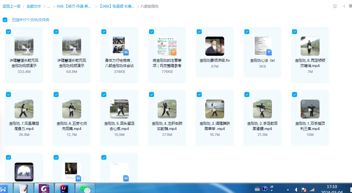Click the volume speaker tray icon
352x193 pixels.
click(x=296, y=190)
